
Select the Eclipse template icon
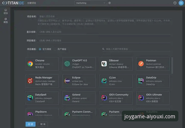tap(67, 81)
